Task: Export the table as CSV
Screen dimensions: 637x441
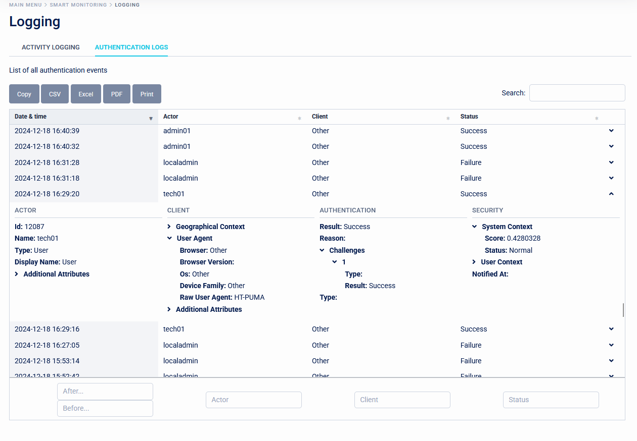Action: 55,94
